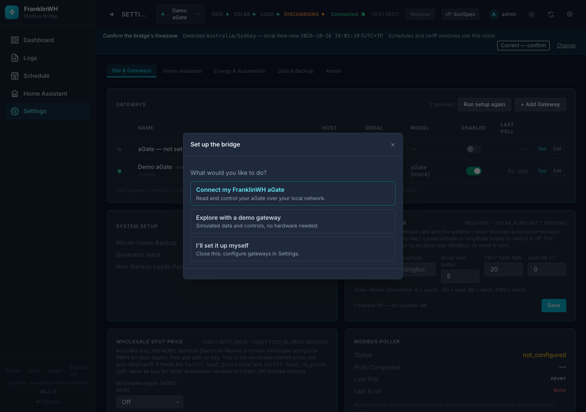This screenshot has height=412, width=586.
Task: Choose 'Explore with a demo gateway'
Action: pos(293,222)
